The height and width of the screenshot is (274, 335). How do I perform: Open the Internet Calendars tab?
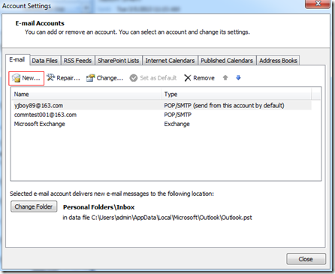pos(170,61)
